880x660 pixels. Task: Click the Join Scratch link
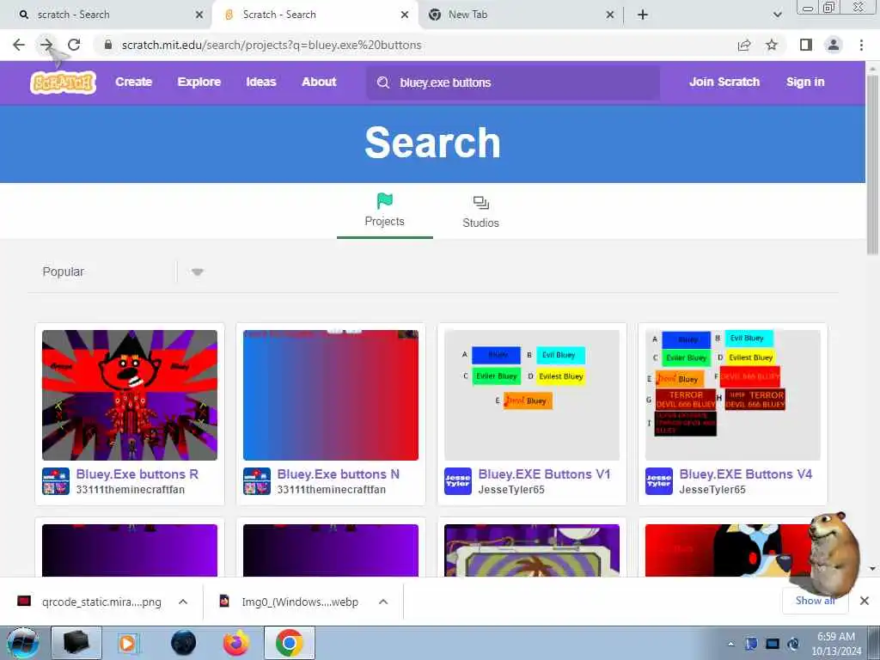pos(724,82)
